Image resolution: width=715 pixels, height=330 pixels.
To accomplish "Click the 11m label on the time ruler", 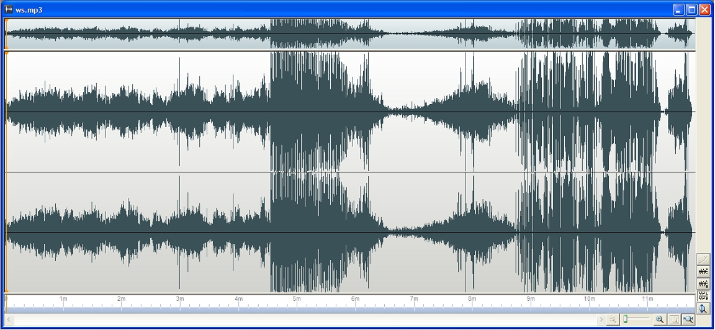I will [647, 298].
